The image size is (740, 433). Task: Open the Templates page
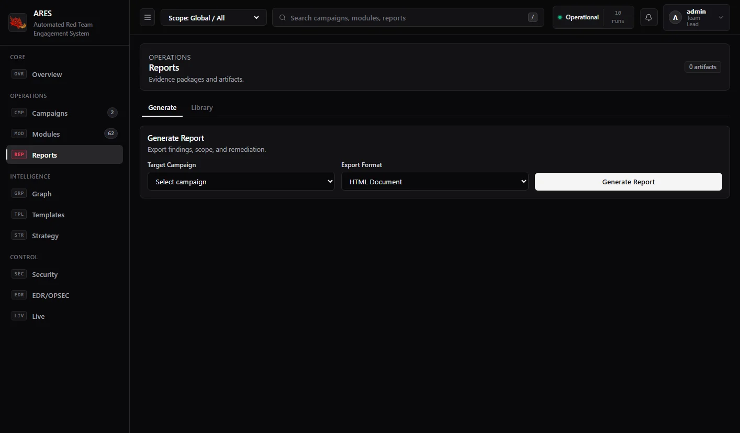click(x=64, y=215)
